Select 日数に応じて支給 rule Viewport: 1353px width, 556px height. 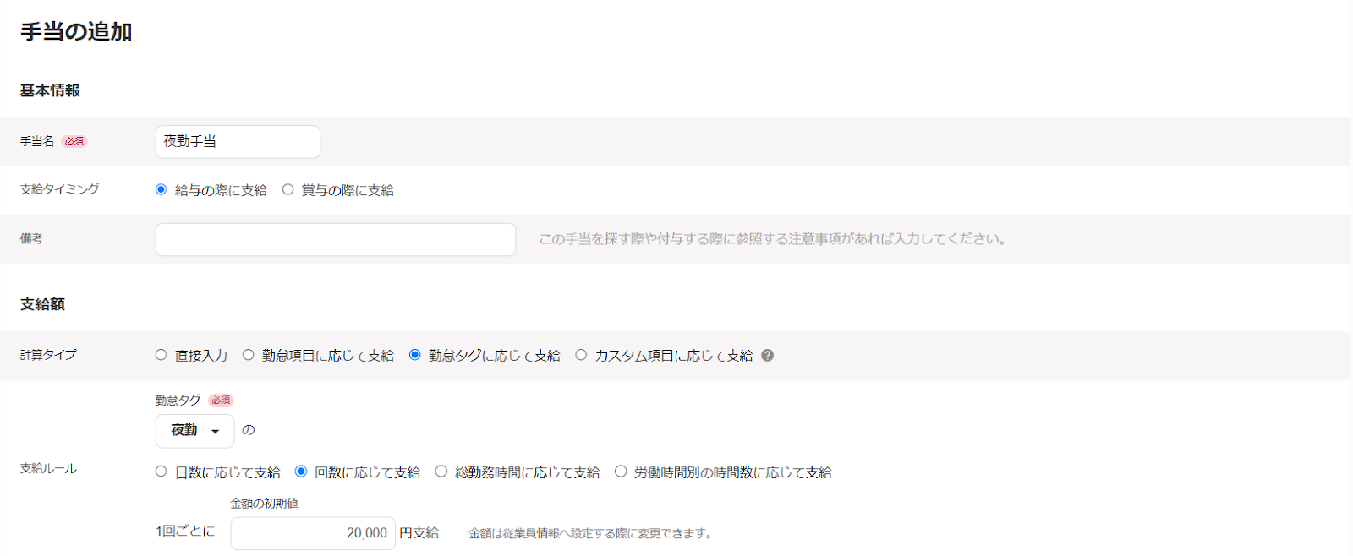tap(161, 472)
